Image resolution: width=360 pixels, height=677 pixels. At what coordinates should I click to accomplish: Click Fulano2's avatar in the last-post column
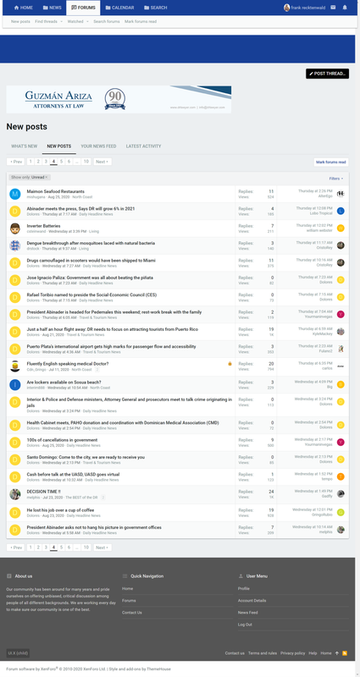tap(341, 349)
